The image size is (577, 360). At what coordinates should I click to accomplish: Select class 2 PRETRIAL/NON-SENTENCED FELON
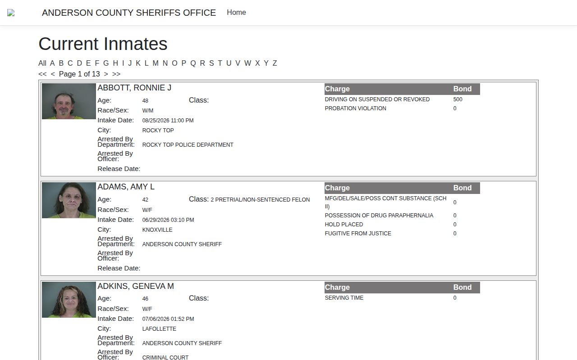pyautogui.click(x=260, y=200)
